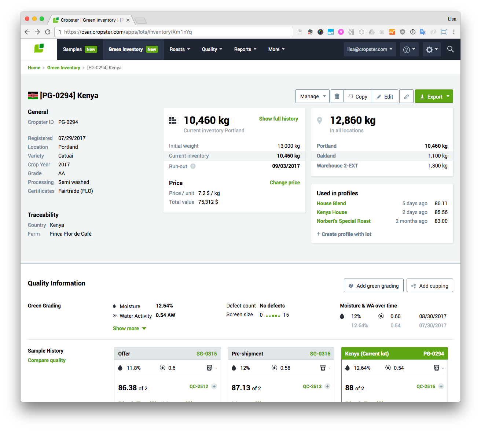The width and height of the screenshot is (481, 431).
Task: Click the Green Inventory breadcrumb
Action: point(63,67)
